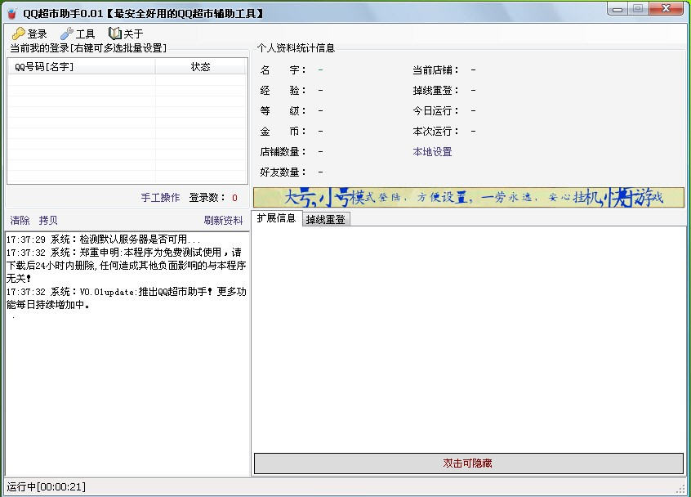Refresh profile data via 刷新资料
Viewport: 691px width, 497px height.
coord(223,221)
